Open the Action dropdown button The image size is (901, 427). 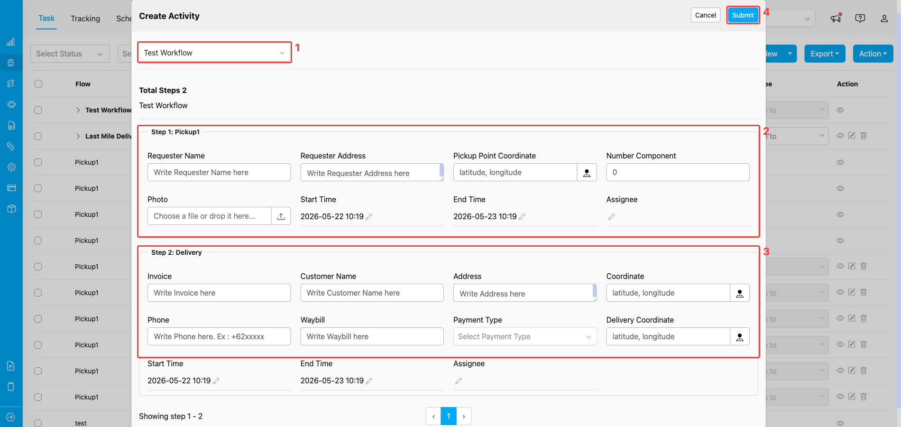pos(873,54)
